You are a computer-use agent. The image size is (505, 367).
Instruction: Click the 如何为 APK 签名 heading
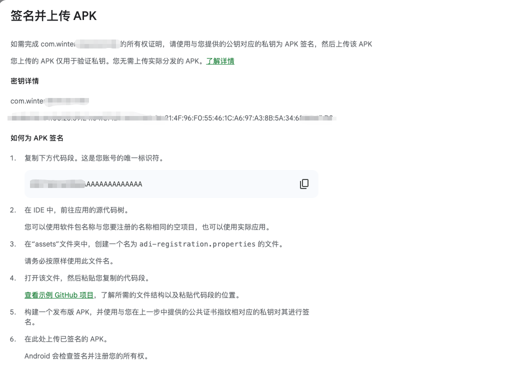click(x=36, y=138)
